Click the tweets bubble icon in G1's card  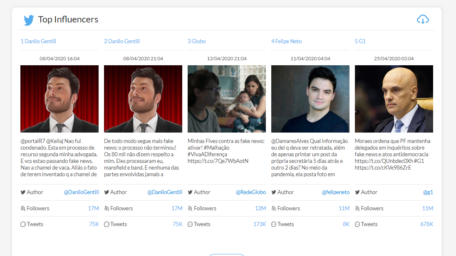(357, 224)
